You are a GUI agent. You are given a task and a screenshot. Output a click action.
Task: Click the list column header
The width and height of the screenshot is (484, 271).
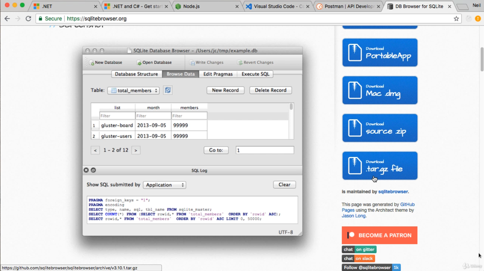117,107
